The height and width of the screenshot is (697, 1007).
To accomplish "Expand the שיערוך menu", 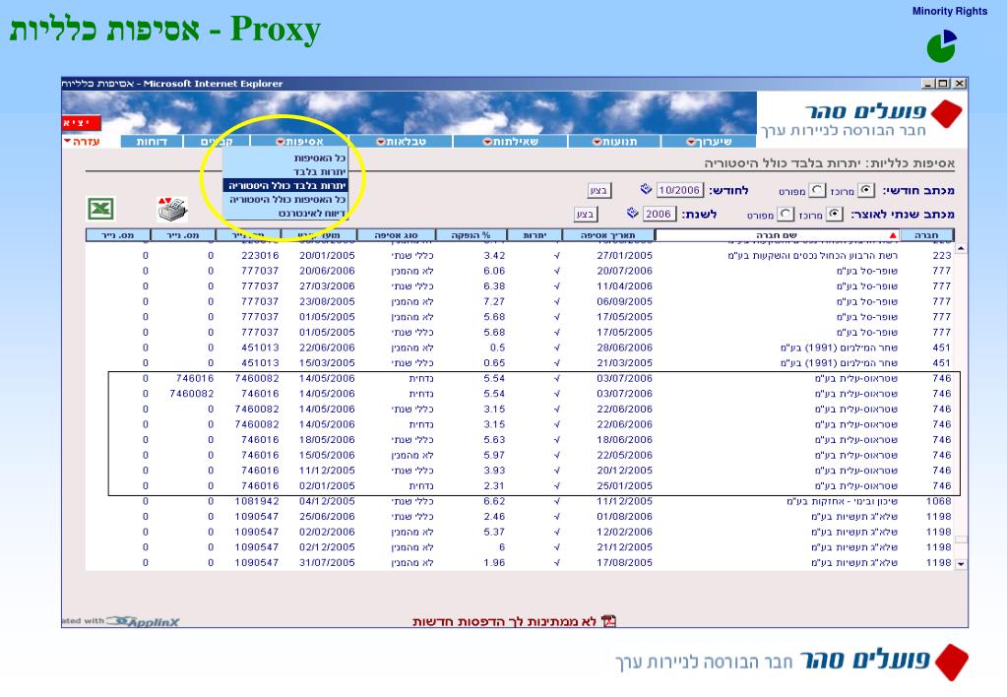I will click(x=709, y=142).
